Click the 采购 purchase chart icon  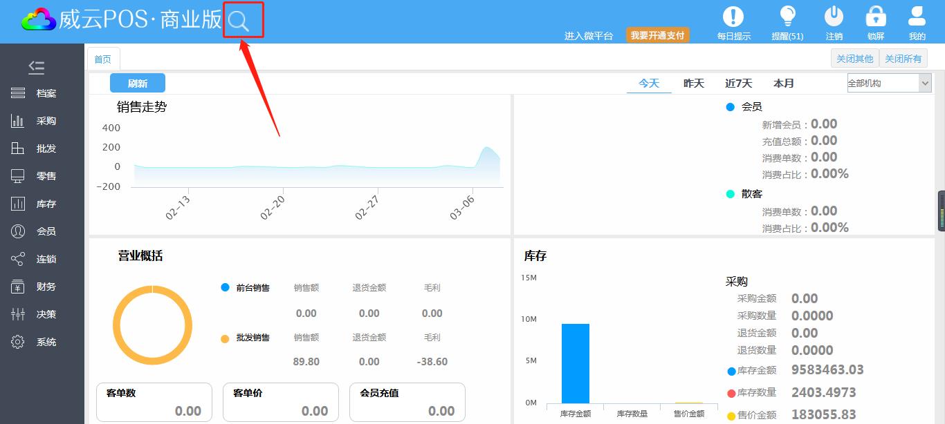(x=18, y=121)
